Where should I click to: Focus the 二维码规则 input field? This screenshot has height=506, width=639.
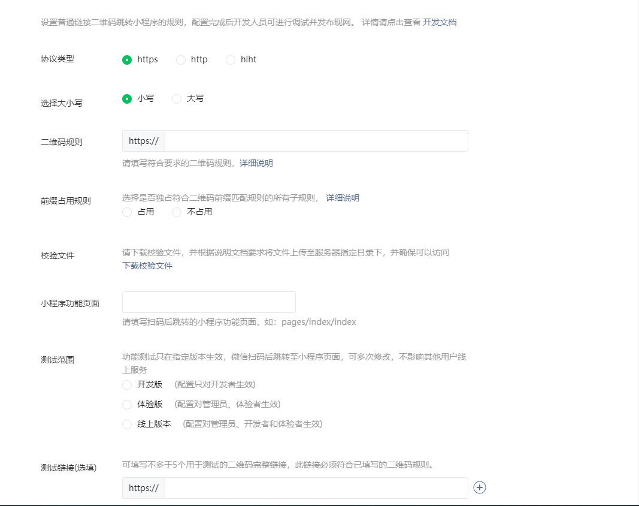[x=316, y=141]
